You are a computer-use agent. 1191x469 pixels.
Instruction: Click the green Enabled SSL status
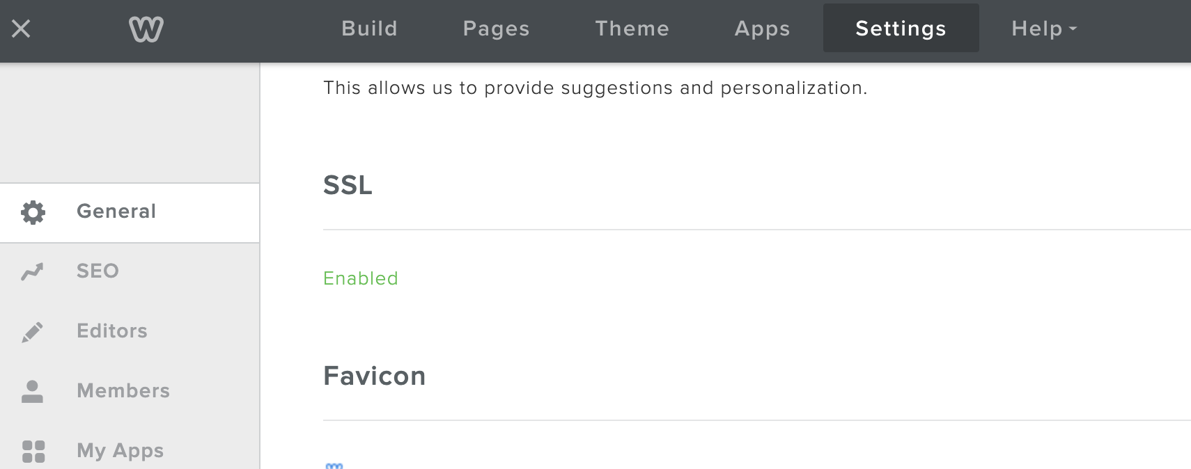point(360,278)
